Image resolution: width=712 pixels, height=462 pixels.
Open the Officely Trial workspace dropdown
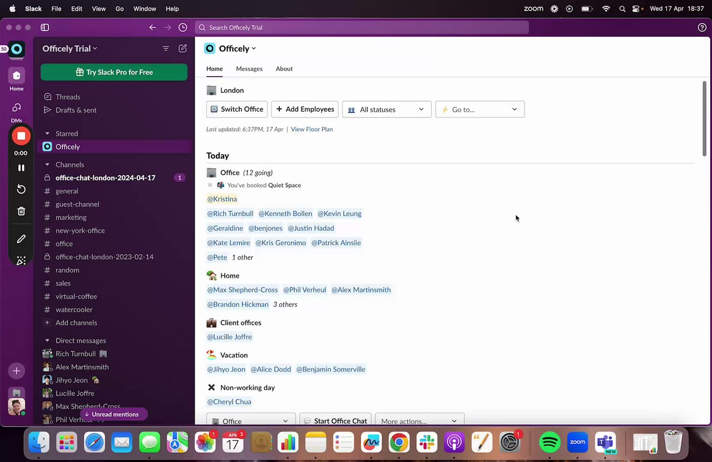click(x=70, y=48)
